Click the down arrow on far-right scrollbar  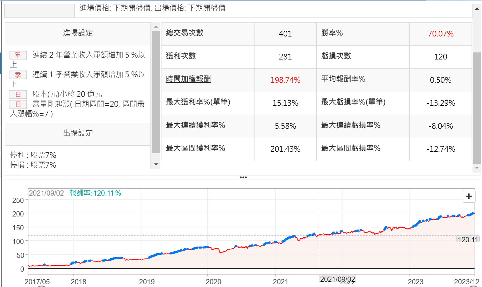477,168
